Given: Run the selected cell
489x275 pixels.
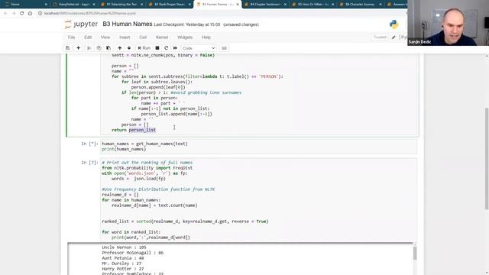Looking at the screenshot, I should pos(144,48).
